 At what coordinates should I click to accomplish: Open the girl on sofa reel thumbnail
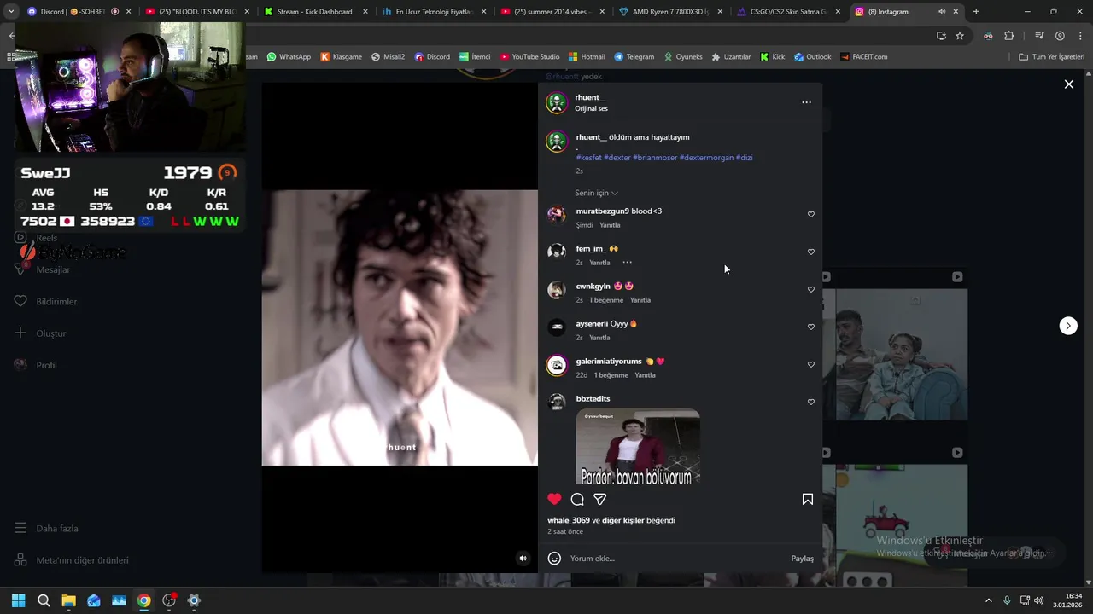[x=901, y=355]
